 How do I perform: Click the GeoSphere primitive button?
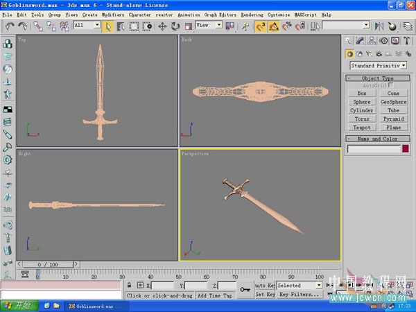(393, 102)
